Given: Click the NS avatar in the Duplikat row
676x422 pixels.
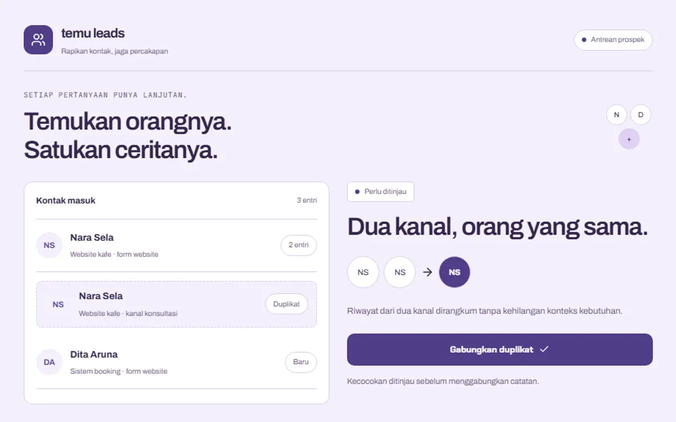Looking at the screenshot, I should [58, 304].
